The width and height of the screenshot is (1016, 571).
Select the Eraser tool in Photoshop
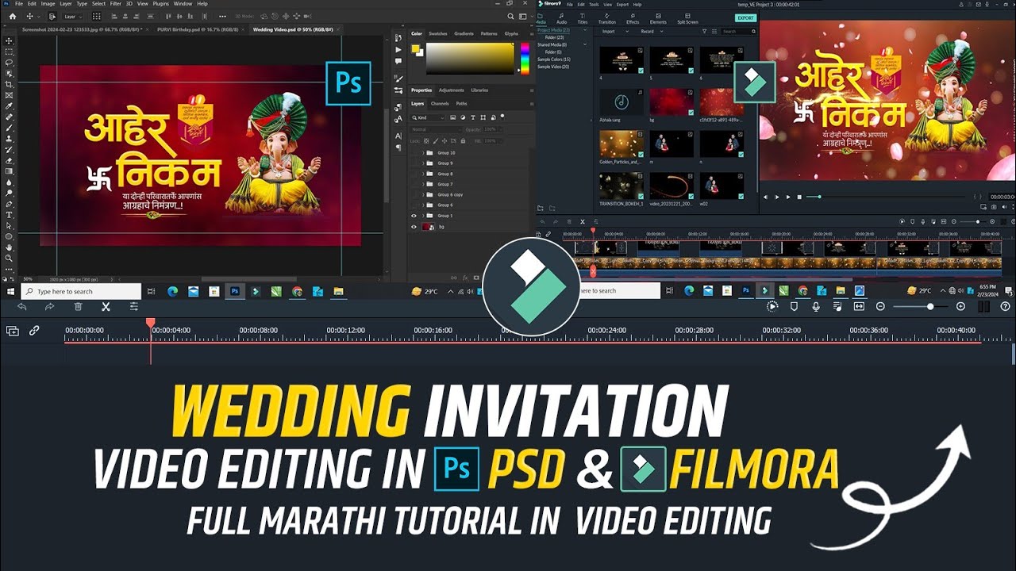point(9,161)
